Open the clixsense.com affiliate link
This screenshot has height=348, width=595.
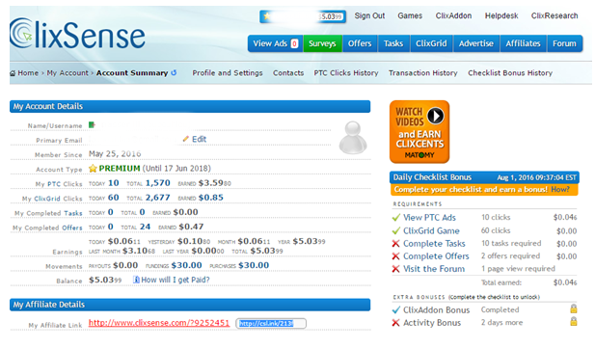[159, 323]
